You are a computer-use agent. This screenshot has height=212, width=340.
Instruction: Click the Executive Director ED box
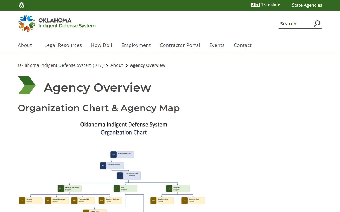tap(112, 166)
